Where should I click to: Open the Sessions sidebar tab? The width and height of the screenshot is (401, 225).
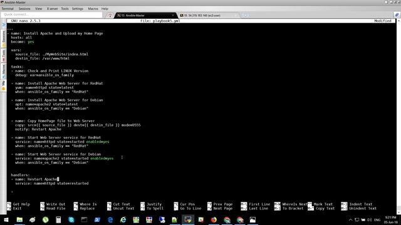[4, 39]
